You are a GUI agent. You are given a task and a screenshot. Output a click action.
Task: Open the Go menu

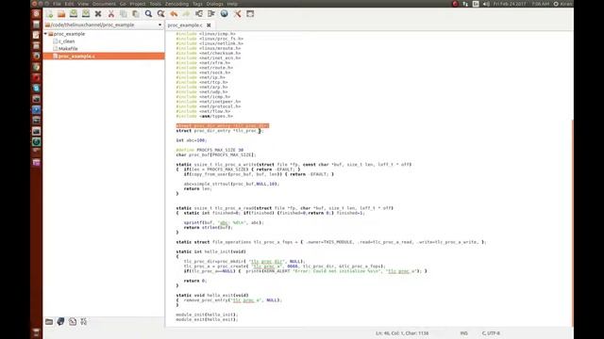pyautogui.click(x=123, y=4)
